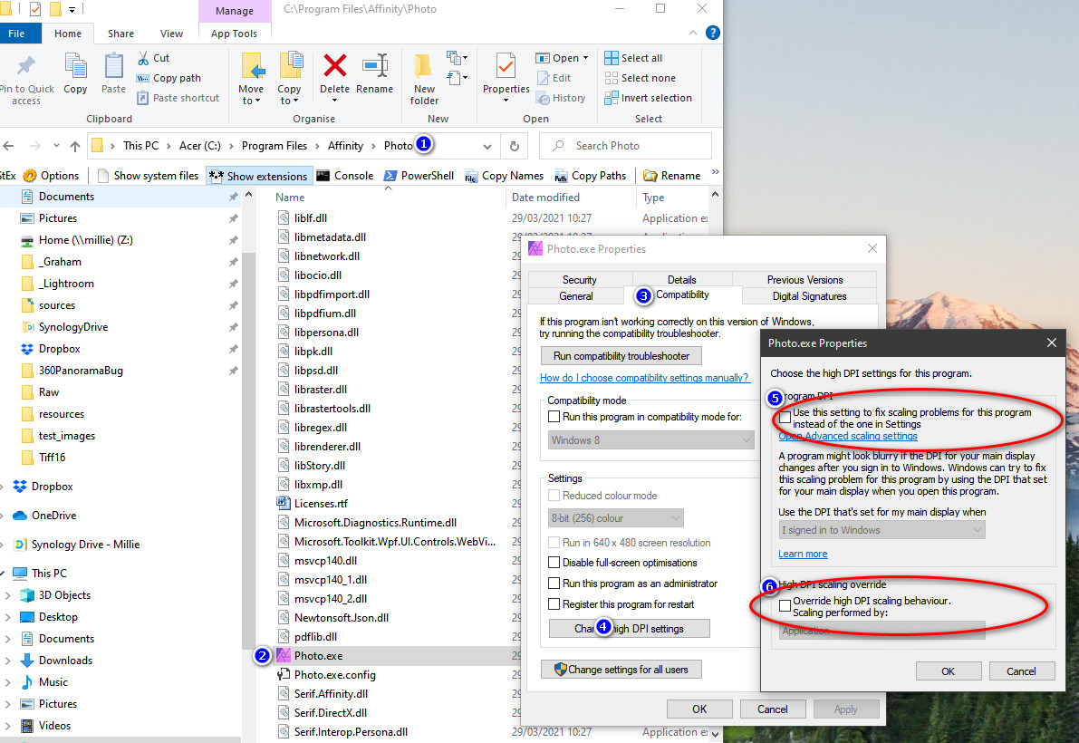Click OK in the high DPI dialog
Screen dimensions: 1079x743
(949, 671)
